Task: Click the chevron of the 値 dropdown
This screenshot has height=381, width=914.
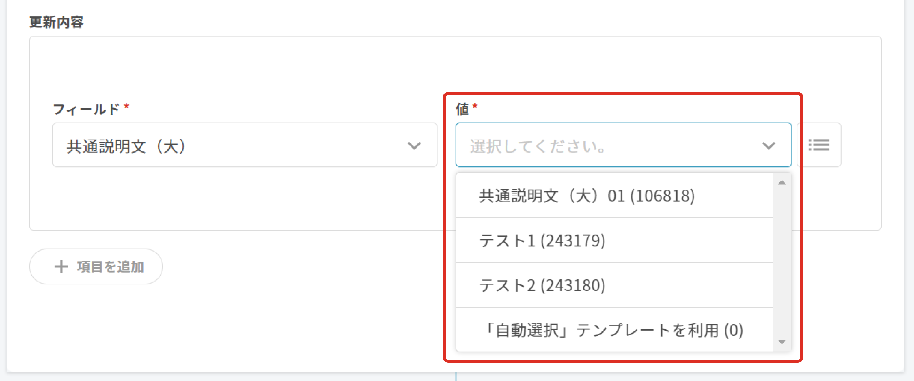Action: (x=768, y=145)
